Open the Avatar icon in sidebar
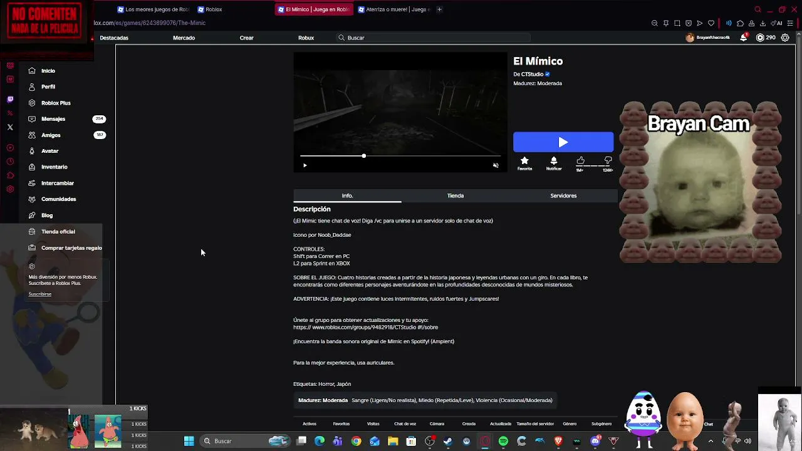Screen dimensions: 802x451 tap(32, 151)
